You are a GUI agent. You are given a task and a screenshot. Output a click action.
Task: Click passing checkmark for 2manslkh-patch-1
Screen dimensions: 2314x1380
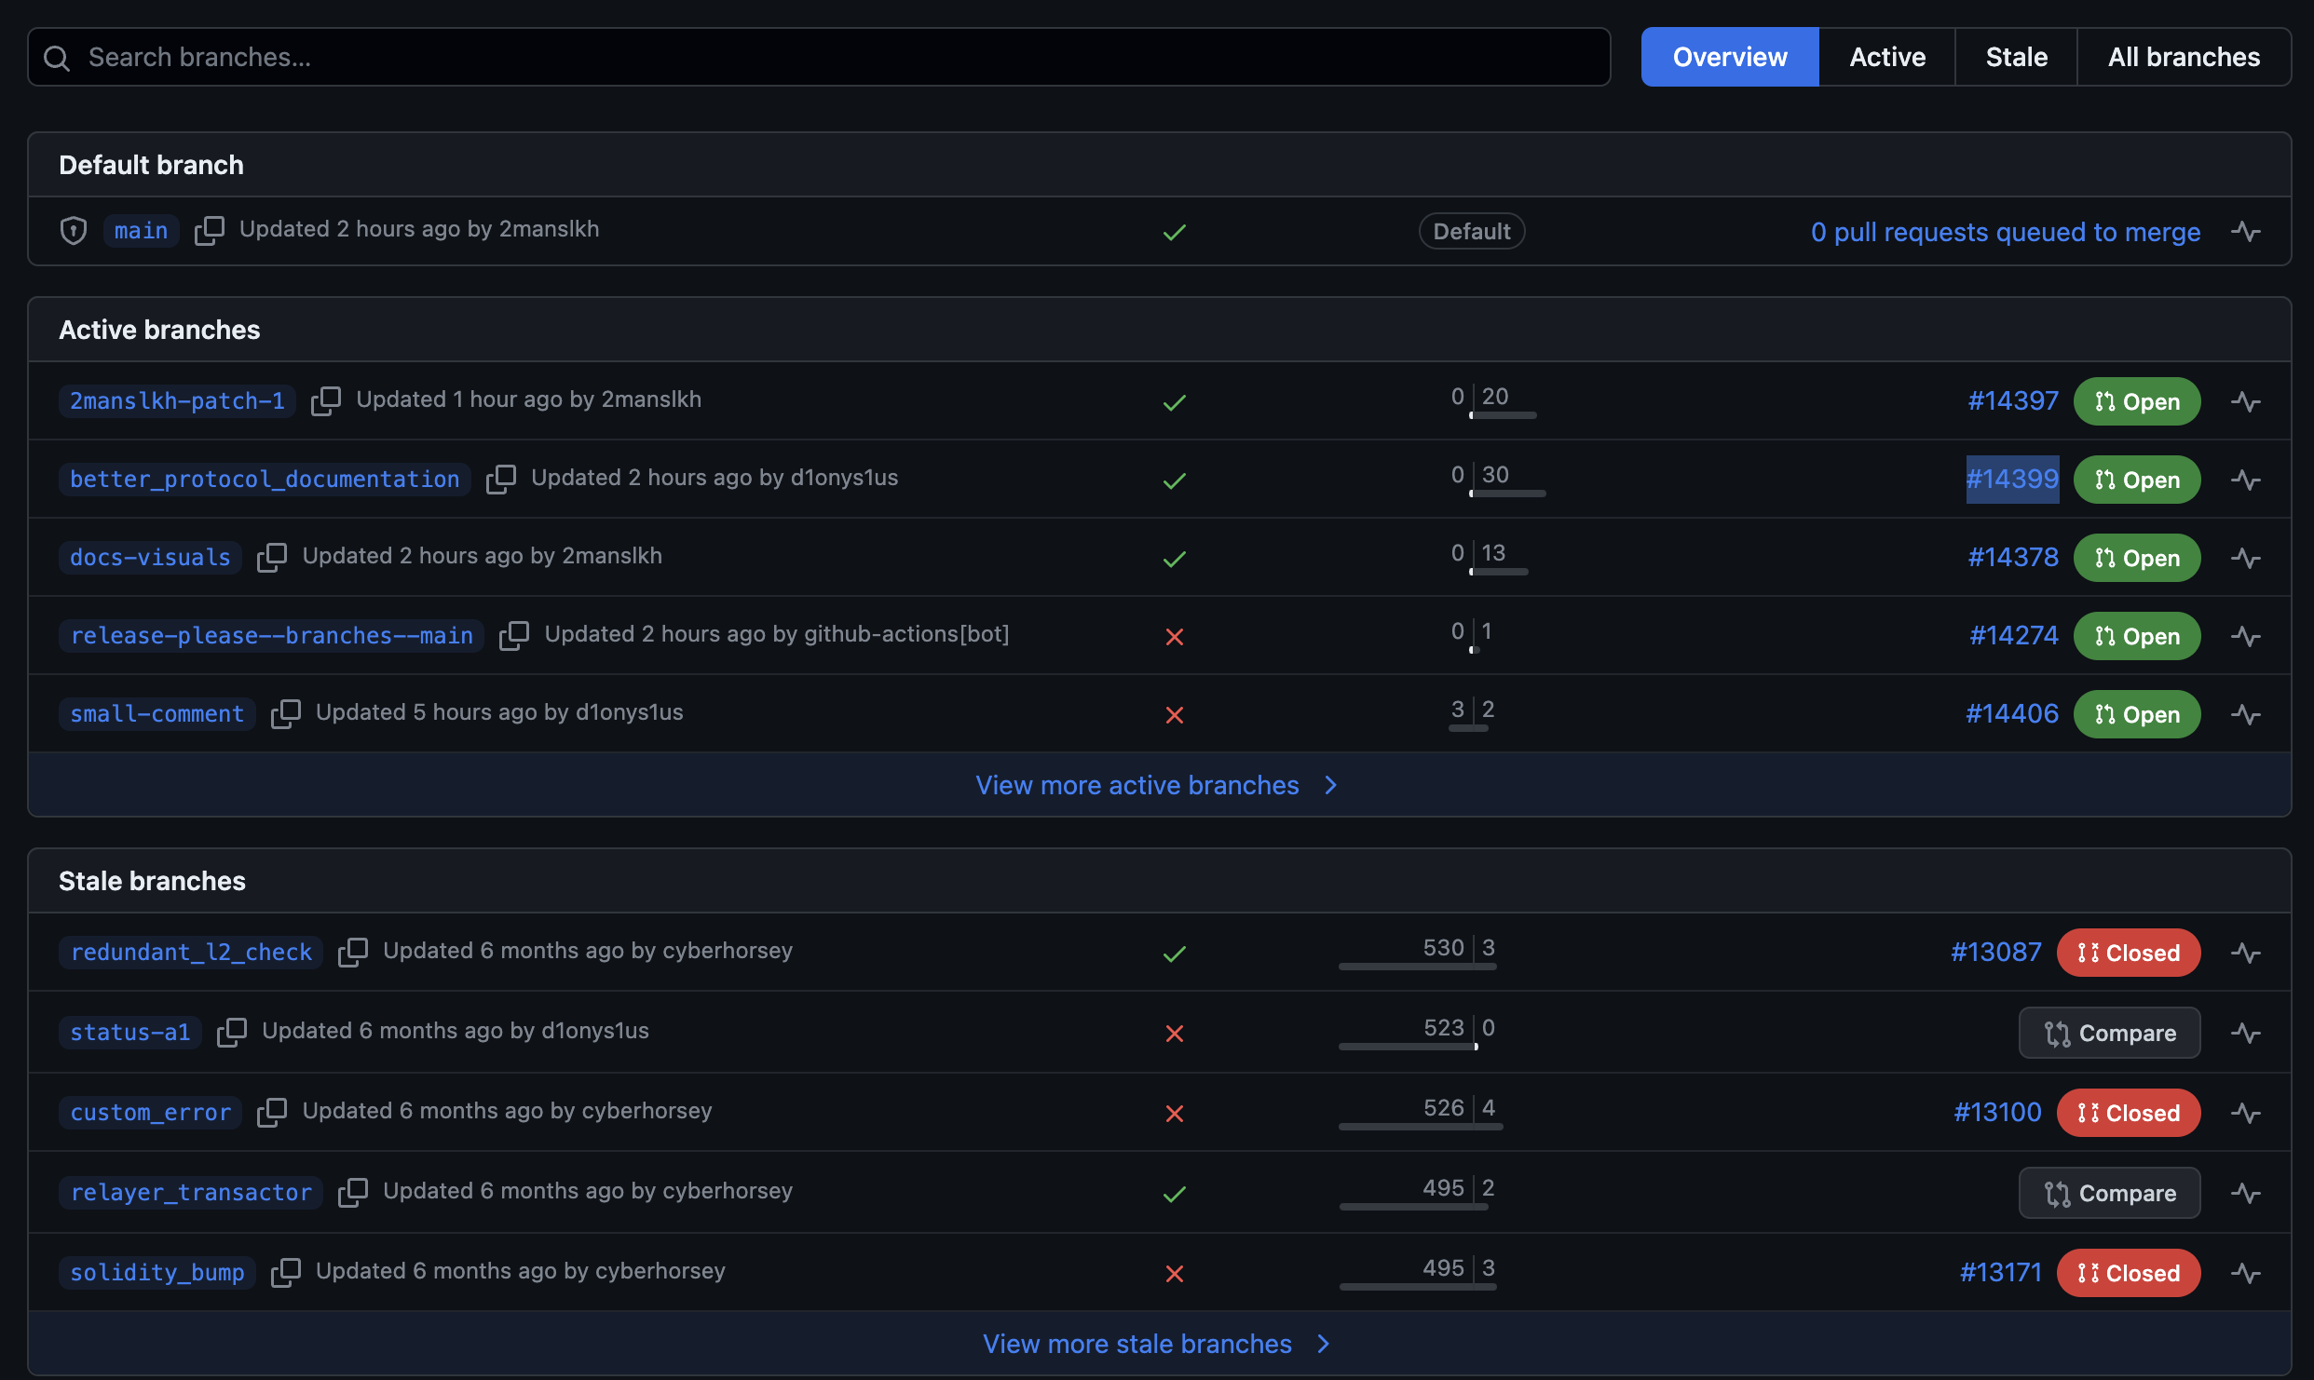click(x=1174, y=402)
